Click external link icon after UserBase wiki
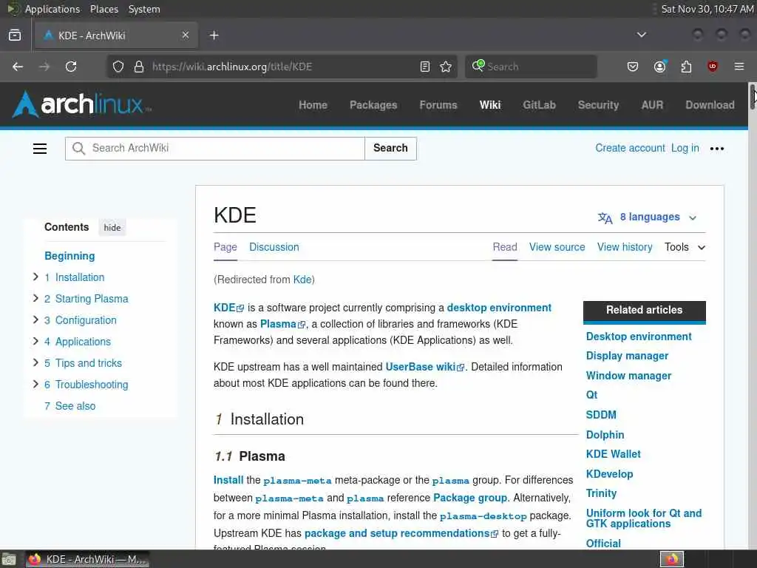This screenshot has height=568, width=757. coord(461,368)
